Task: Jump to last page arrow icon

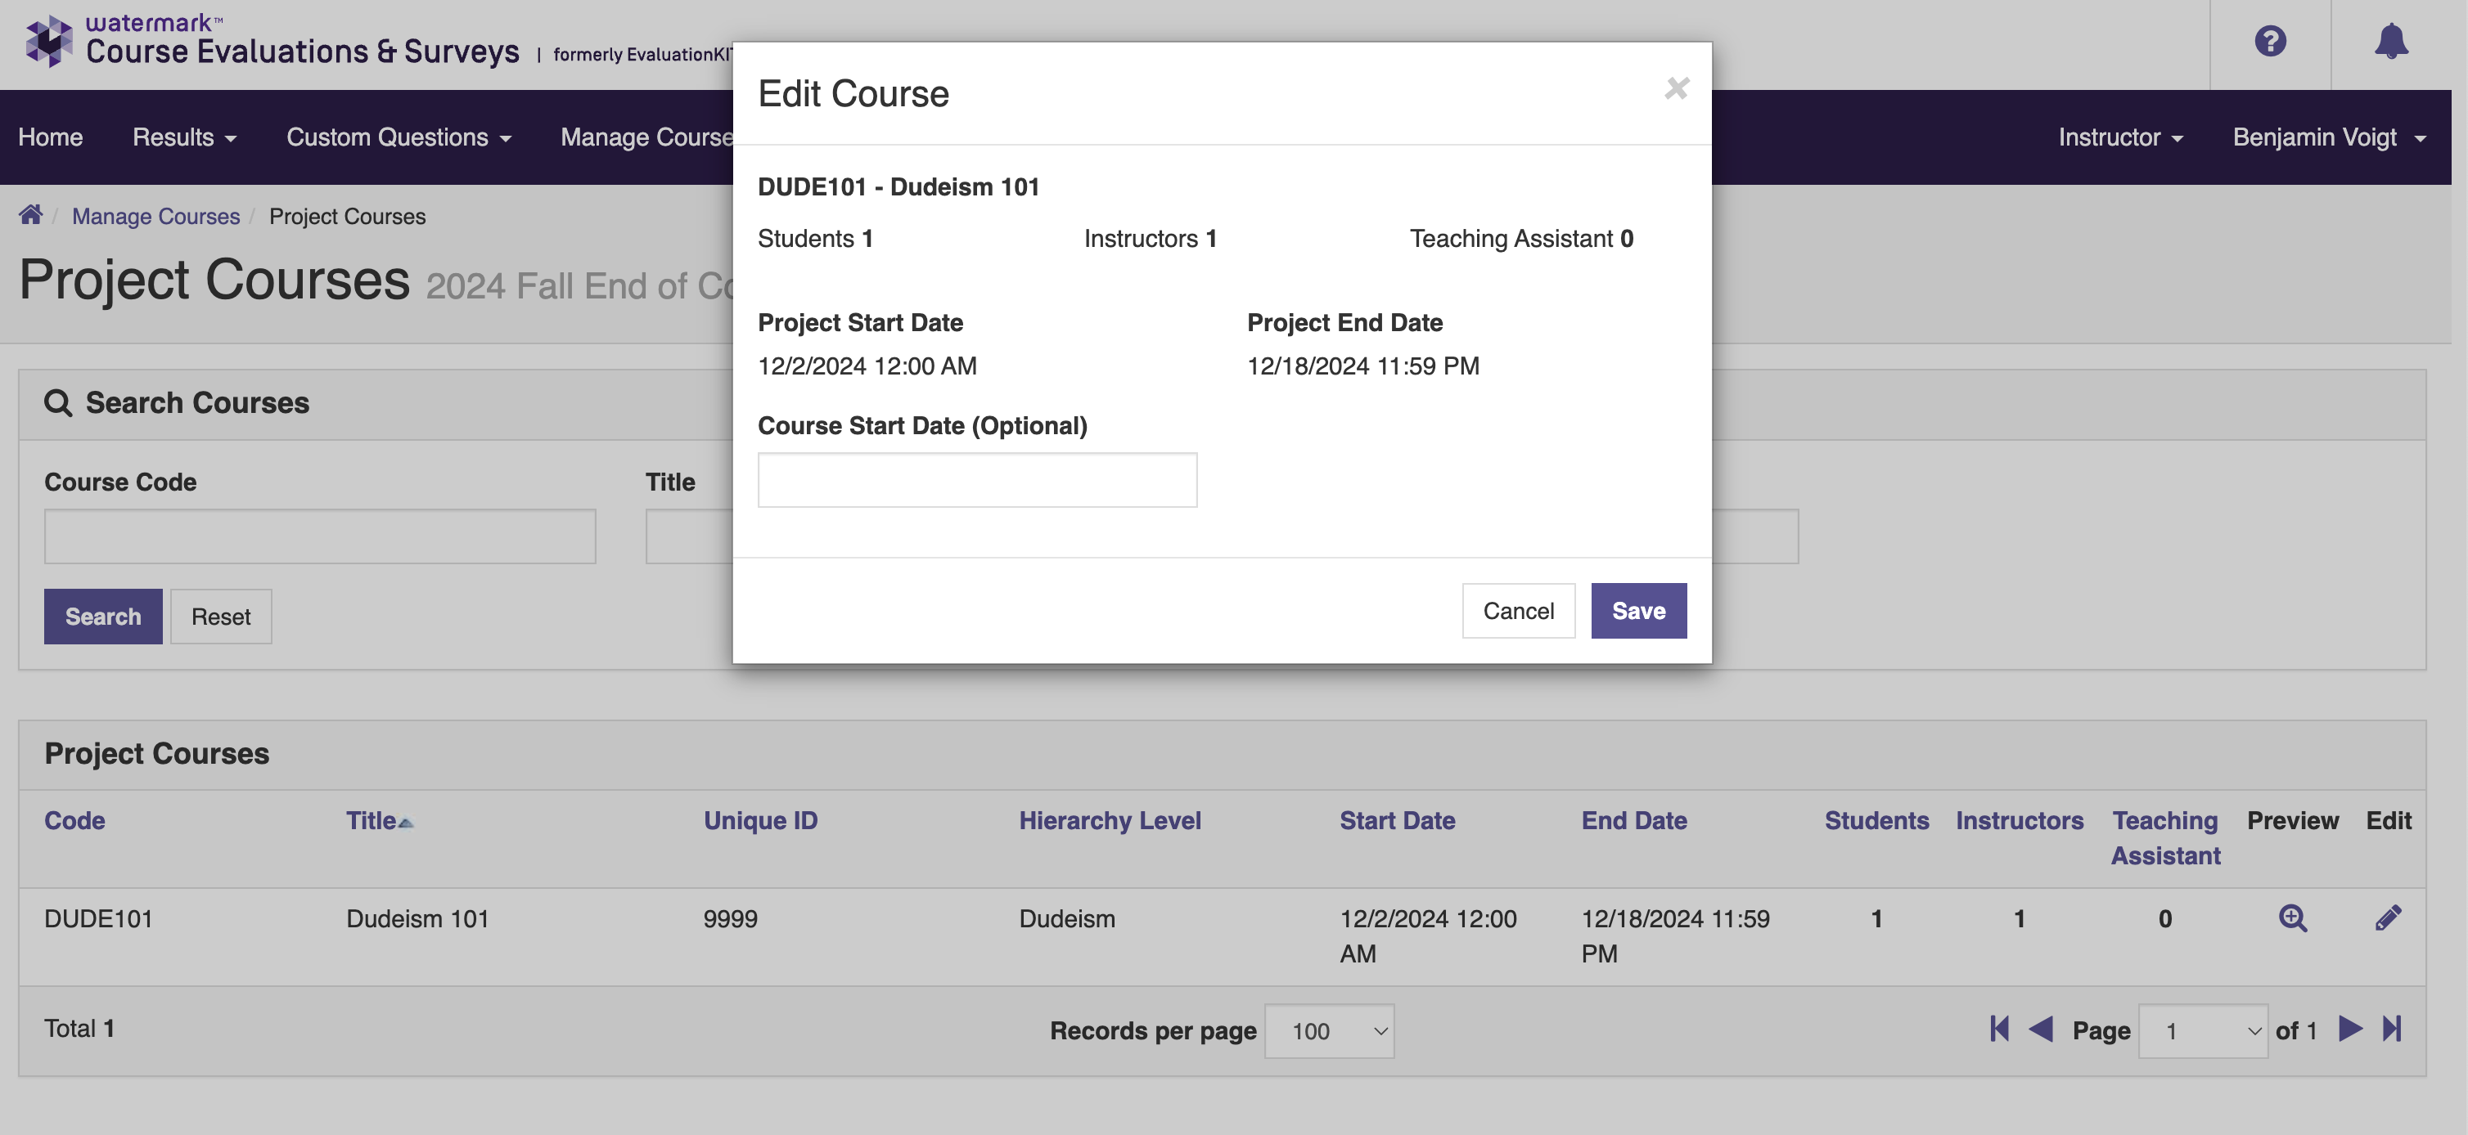Action: (x=2391, y=1029)
